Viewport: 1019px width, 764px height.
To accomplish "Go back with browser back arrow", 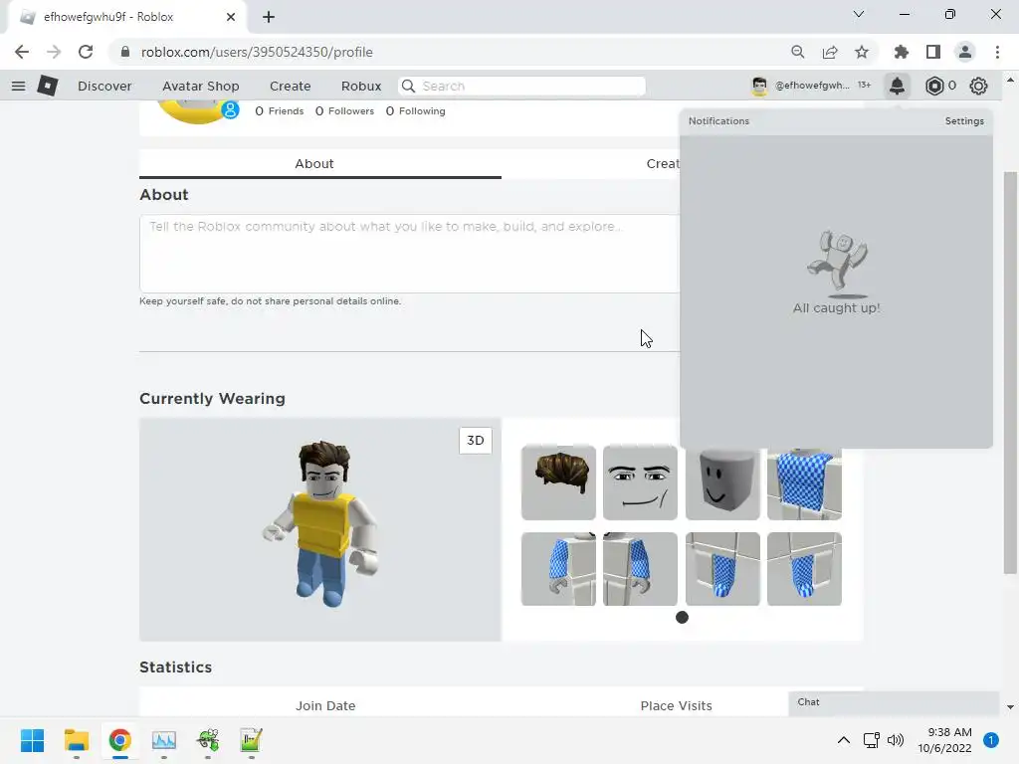I will [x=22, y=52].
